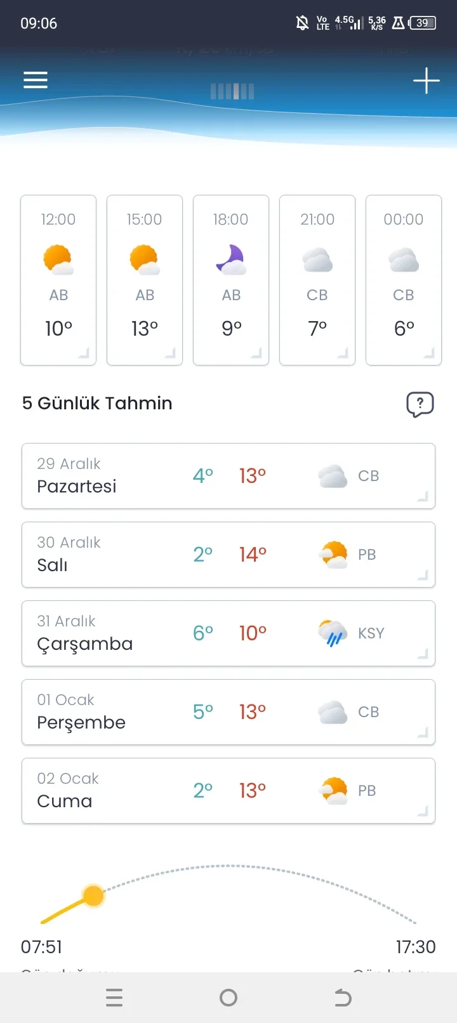
Task: Tap the rain icon for Çarşamba
Action: click(x=333, y=633)
